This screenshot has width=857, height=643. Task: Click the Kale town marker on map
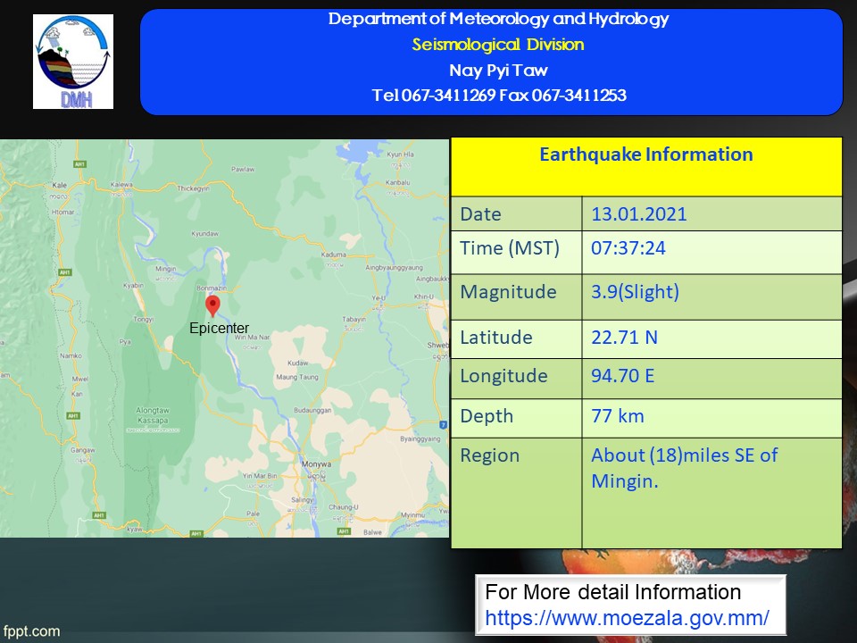tap(61, 186)
